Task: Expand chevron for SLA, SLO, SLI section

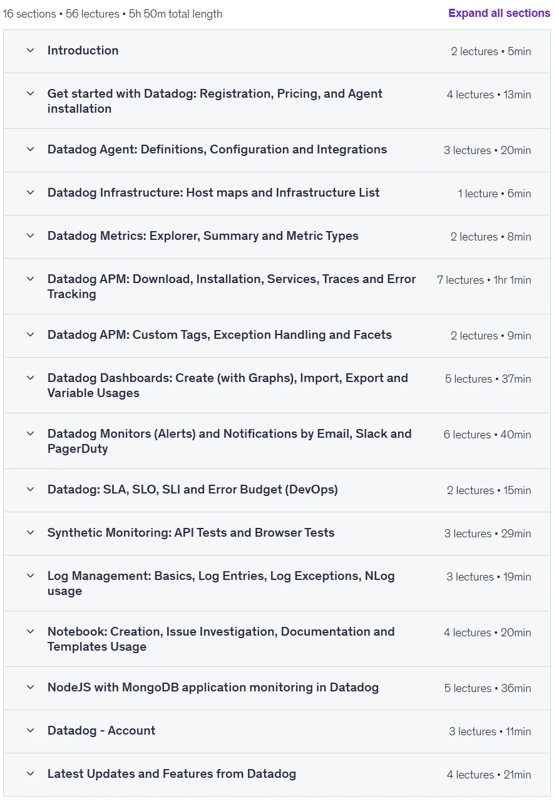Action: (x=30, y=489)
